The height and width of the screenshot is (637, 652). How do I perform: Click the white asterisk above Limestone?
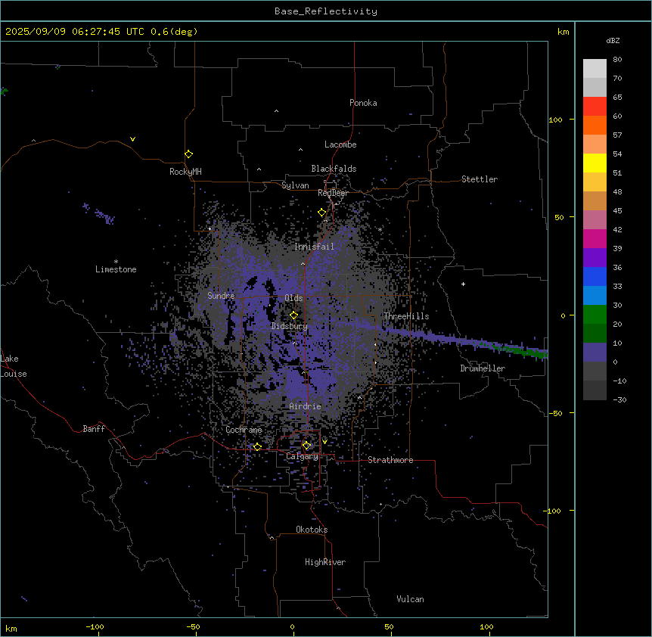116,262
